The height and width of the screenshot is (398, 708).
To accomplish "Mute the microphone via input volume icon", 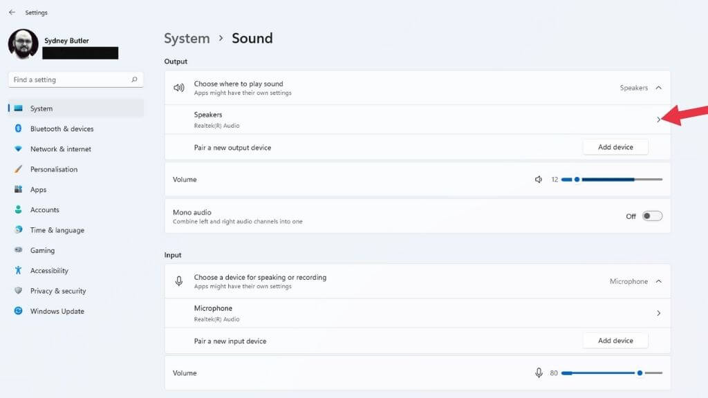I will tap(539, 373).
